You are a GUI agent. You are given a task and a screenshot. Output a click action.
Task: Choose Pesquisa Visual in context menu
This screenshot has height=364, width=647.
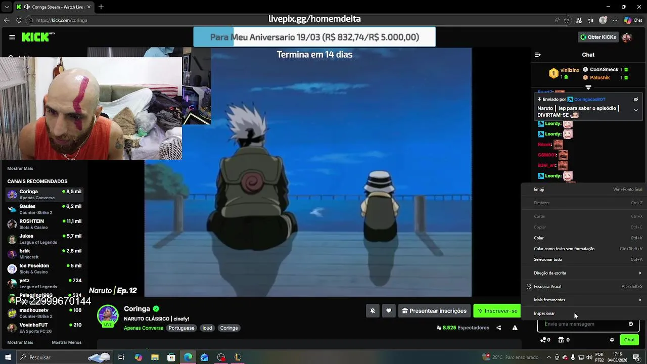(584, 287)
